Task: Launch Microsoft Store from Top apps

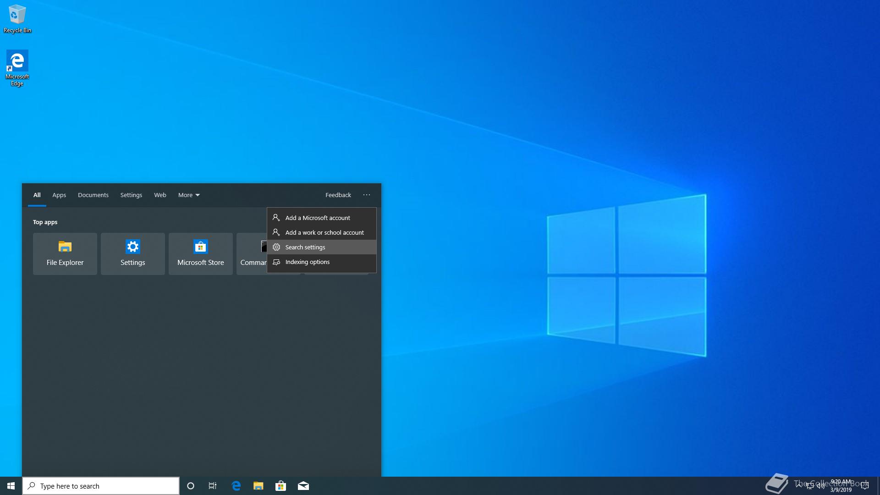Action: pos(201,254)
